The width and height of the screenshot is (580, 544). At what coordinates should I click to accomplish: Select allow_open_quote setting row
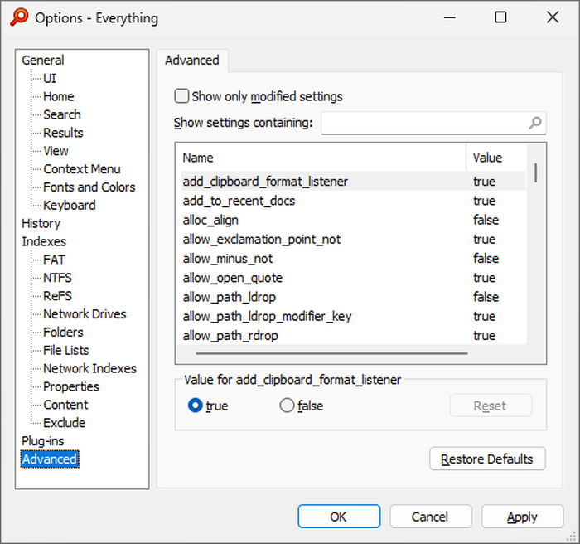point(353,278)
